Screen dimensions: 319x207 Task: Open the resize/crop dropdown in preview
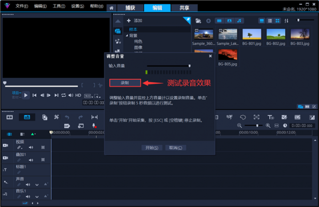(98, 96)
